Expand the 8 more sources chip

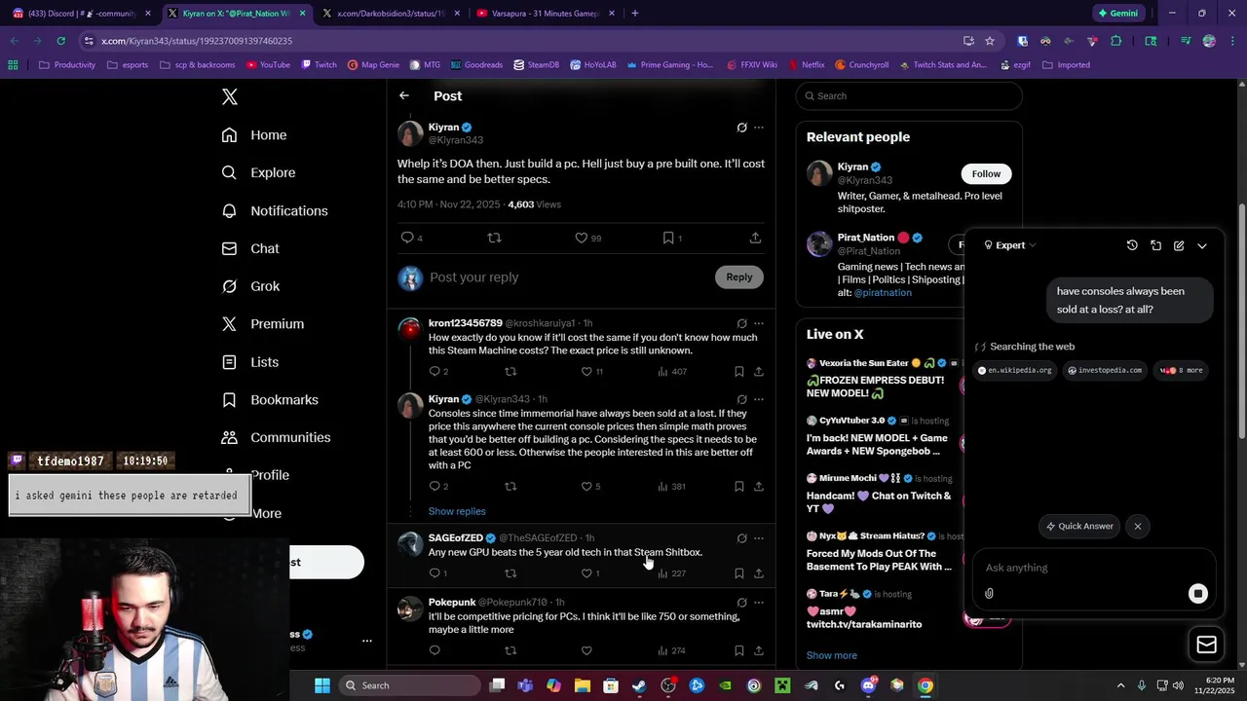click(x=1182, y=370)
